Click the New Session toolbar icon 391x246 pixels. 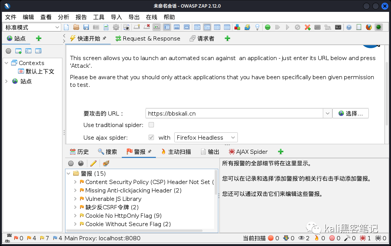66,27
